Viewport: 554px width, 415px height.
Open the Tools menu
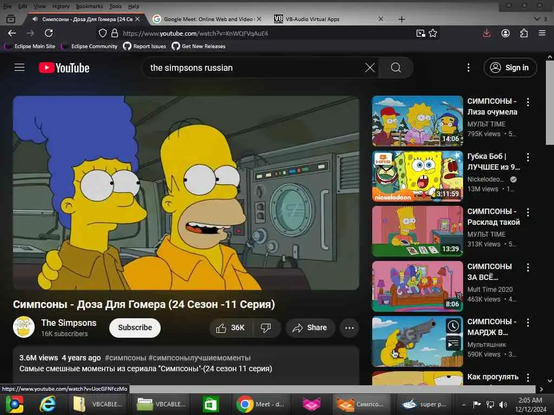[x=115, y=6]
